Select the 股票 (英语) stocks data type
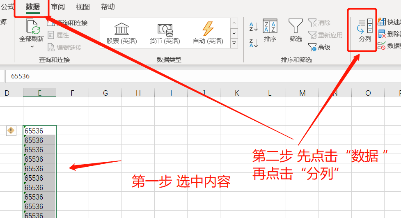The height and width of the screenshot is (218, 401). [x=121, y=33]
